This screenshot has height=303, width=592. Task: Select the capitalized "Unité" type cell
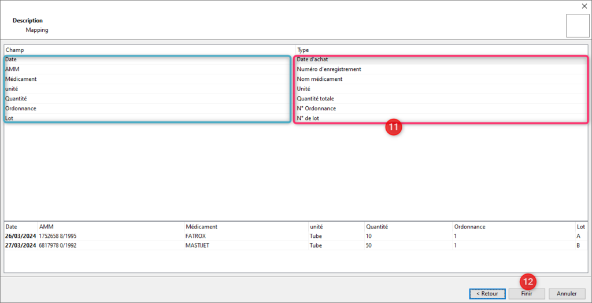pos(304,89)
